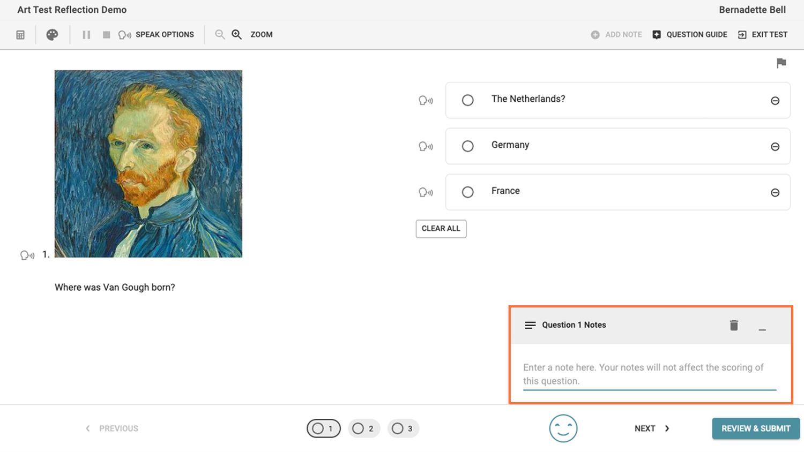Image resolution: width=804 pixels, height=452 pixels.
Task: Click the name Bernadette Bell
Action: [753, 10]
